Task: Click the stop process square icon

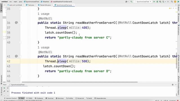Action: click(168, 2)
